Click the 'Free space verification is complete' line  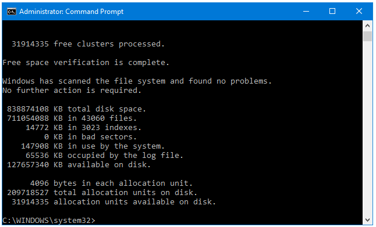[86, 63]
